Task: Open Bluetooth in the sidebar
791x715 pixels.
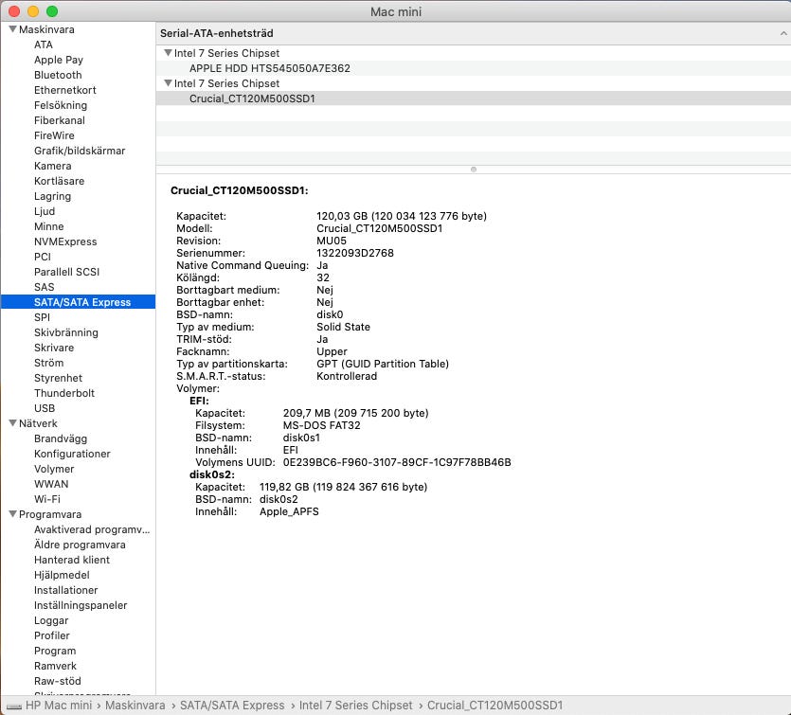Action: pos(58,75)
